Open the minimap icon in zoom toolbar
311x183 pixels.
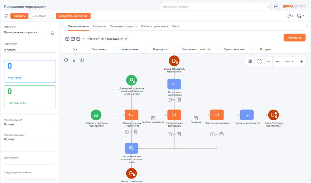[250, 62]
